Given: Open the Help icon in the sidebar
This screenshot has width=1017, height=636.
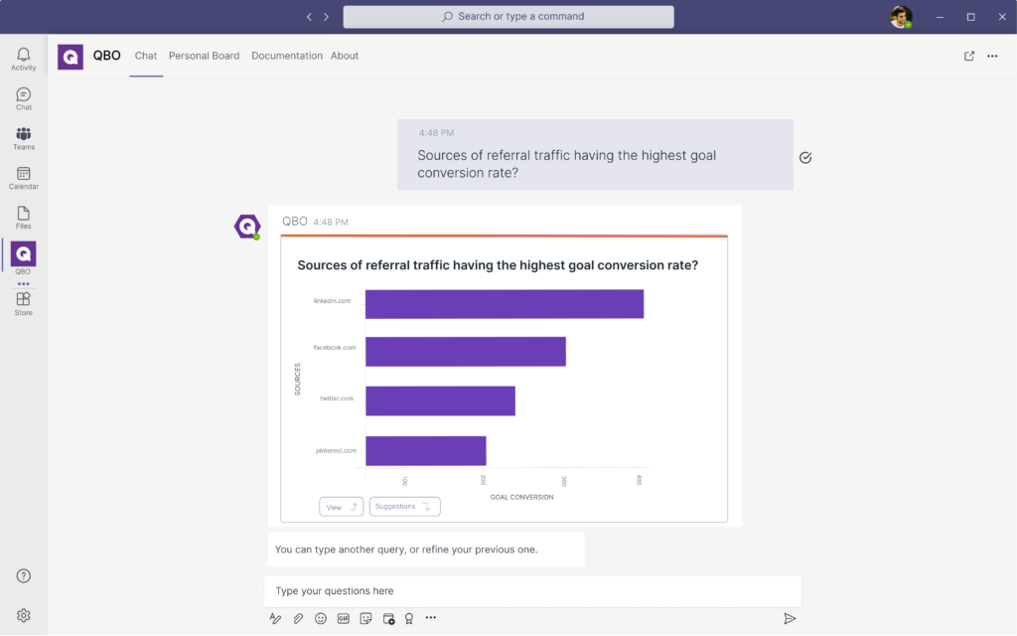Looking at the screenshot, I should click(23, 576).
